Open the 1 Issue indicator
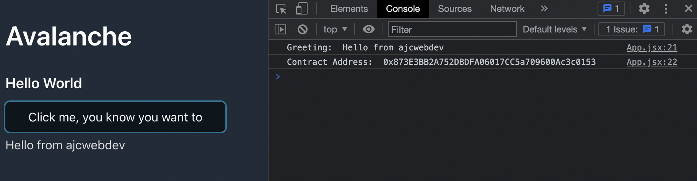The width and height of the screenshot is (697, 181). [632, 29]
